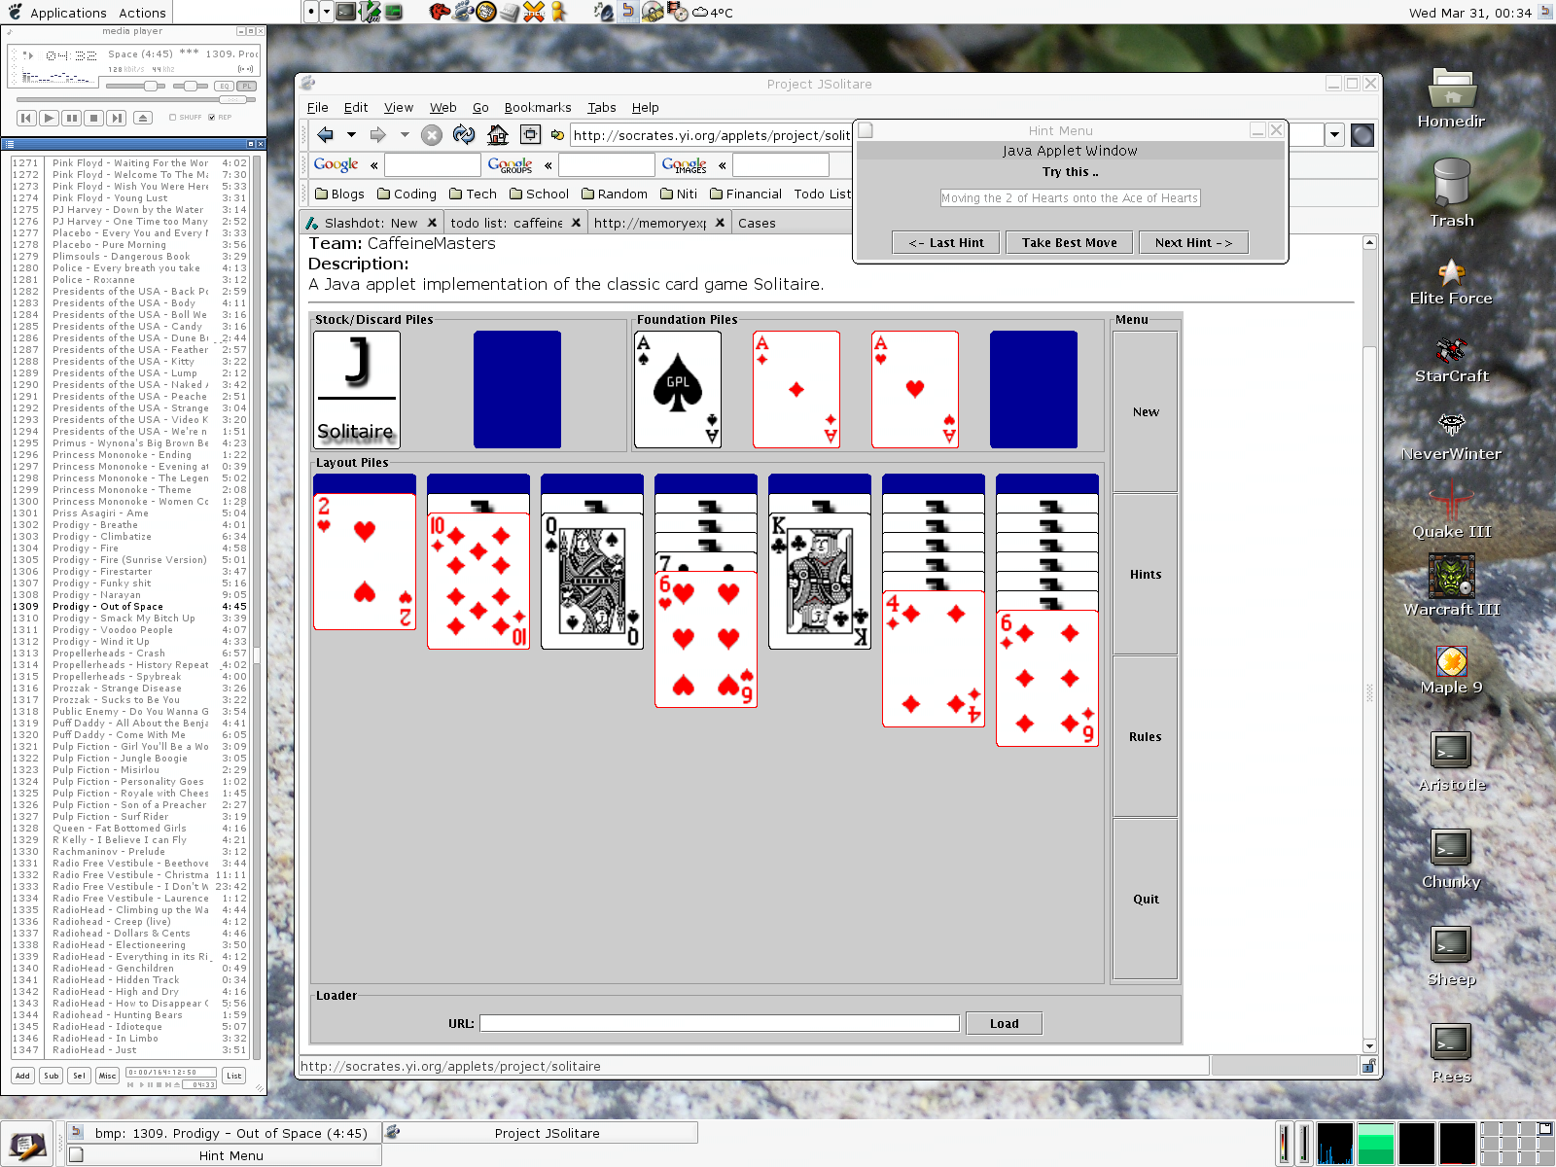Collapse the Google search toolbar chevron

374,165
